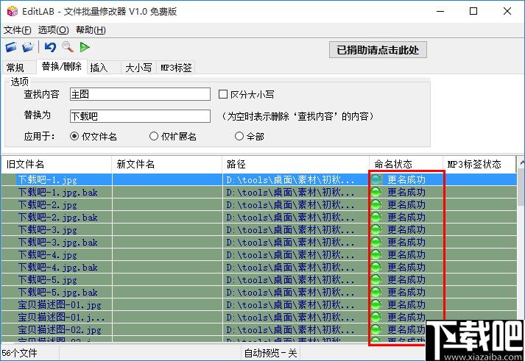525x361 pixels.
Task: Select the 全部 radio button
Action: point(239,136)
